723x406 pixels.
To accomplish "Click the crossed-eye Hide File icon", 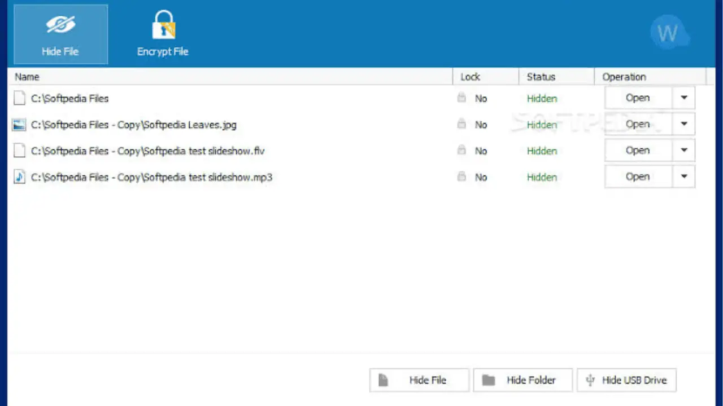I will tap(60, 25).
